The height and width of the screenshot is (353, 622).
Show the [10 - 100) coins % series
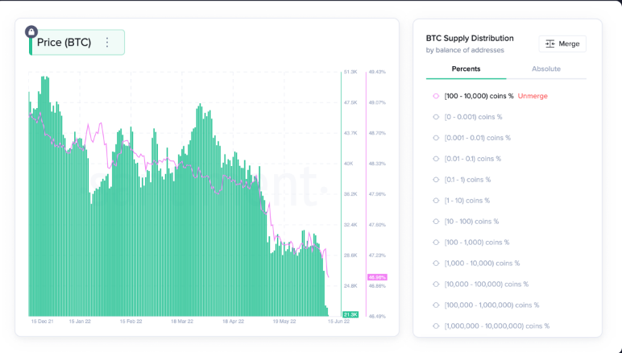471,222
